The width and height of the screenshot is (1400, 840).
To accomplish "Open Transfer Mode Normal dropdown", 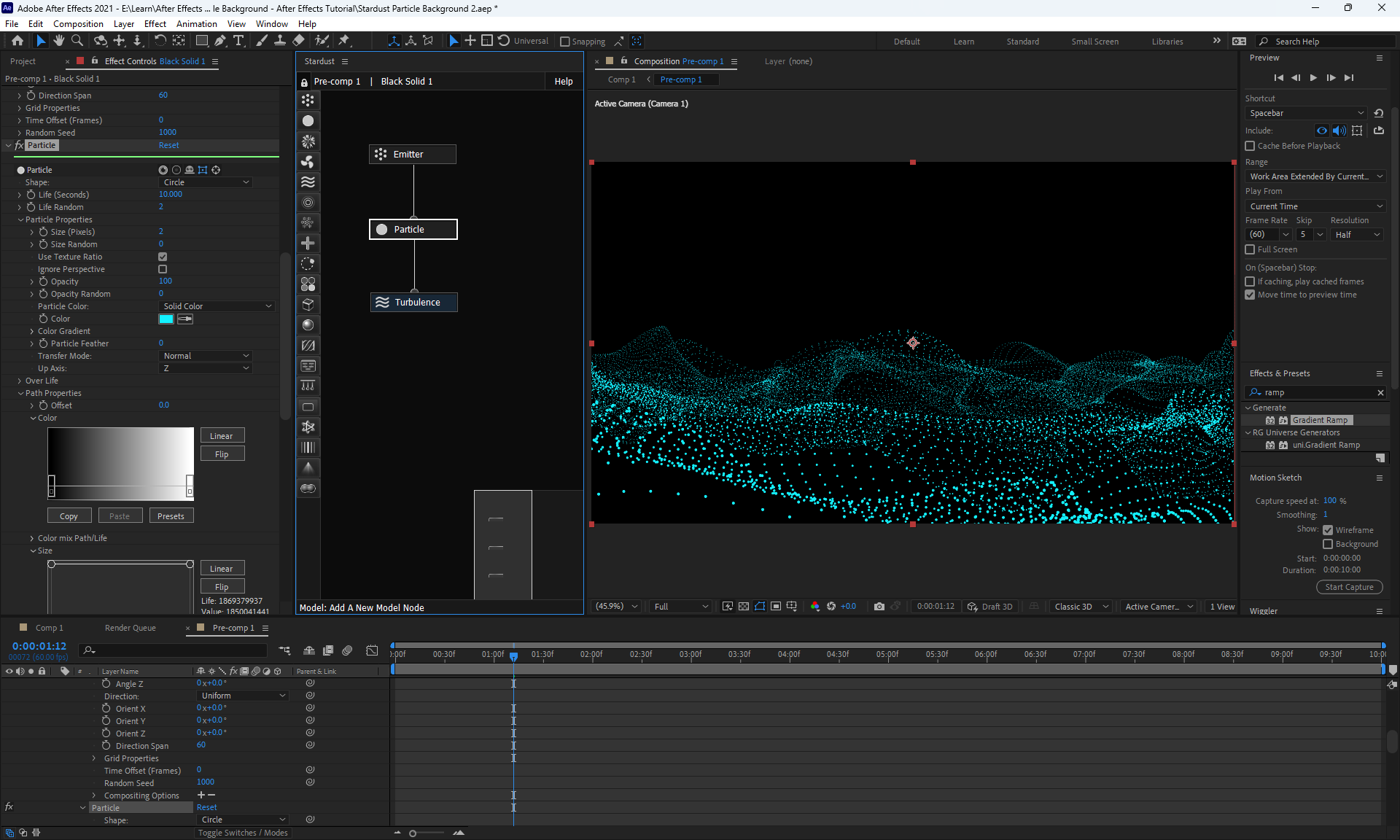I will click(x=206, y=356).
